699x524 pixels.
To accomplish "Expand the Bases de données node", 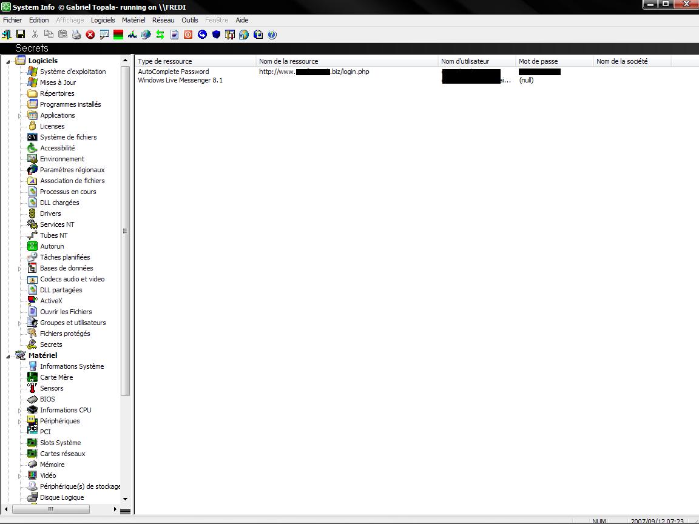I will [x=19, y=269].
